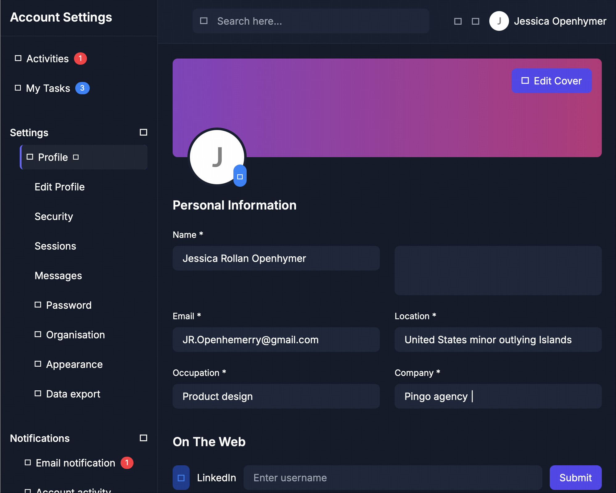Screen dimensions: 616x493
Task: Click the Submit button
Action: (x=575, y=478)
